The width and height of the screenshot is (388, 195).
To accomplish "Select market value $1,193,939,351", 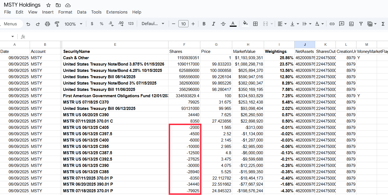I will click(248, 58).
